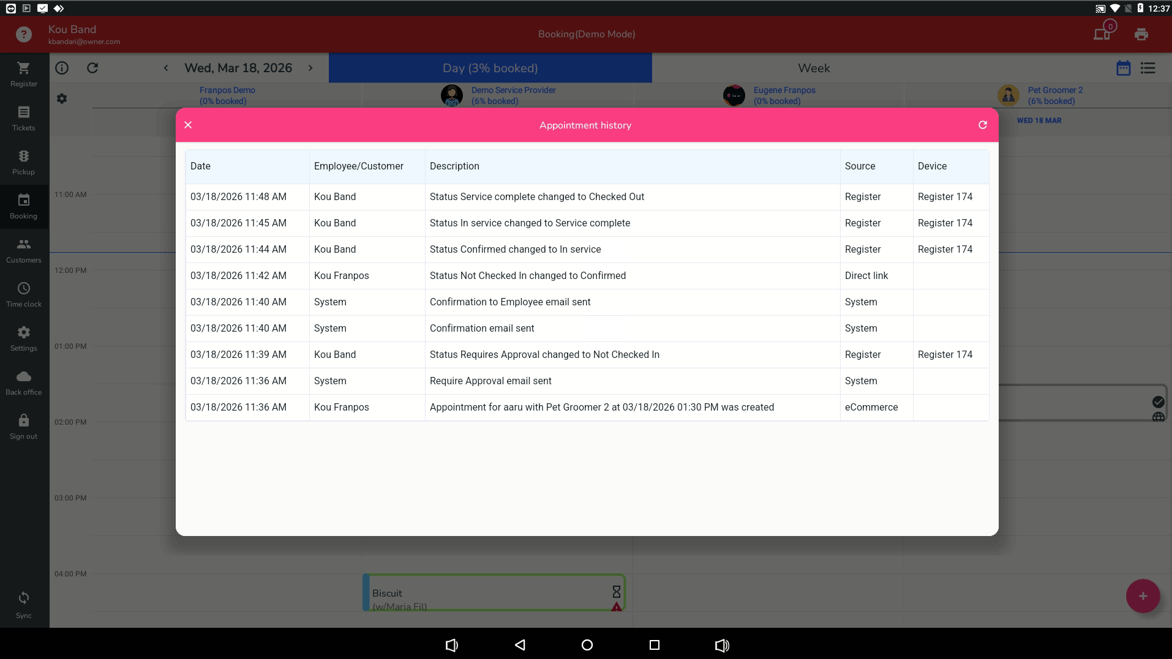Image resolution: width=1172 pixels, height=659 pixels.
Task: Select the Day (3% booked) tab
Action: pos(490,68)
